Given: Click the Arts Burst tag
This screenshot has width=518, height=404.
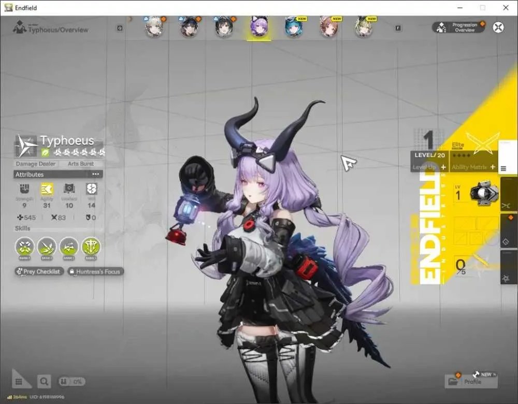Looking at the screenshot, I should click(x=81, y=164).
